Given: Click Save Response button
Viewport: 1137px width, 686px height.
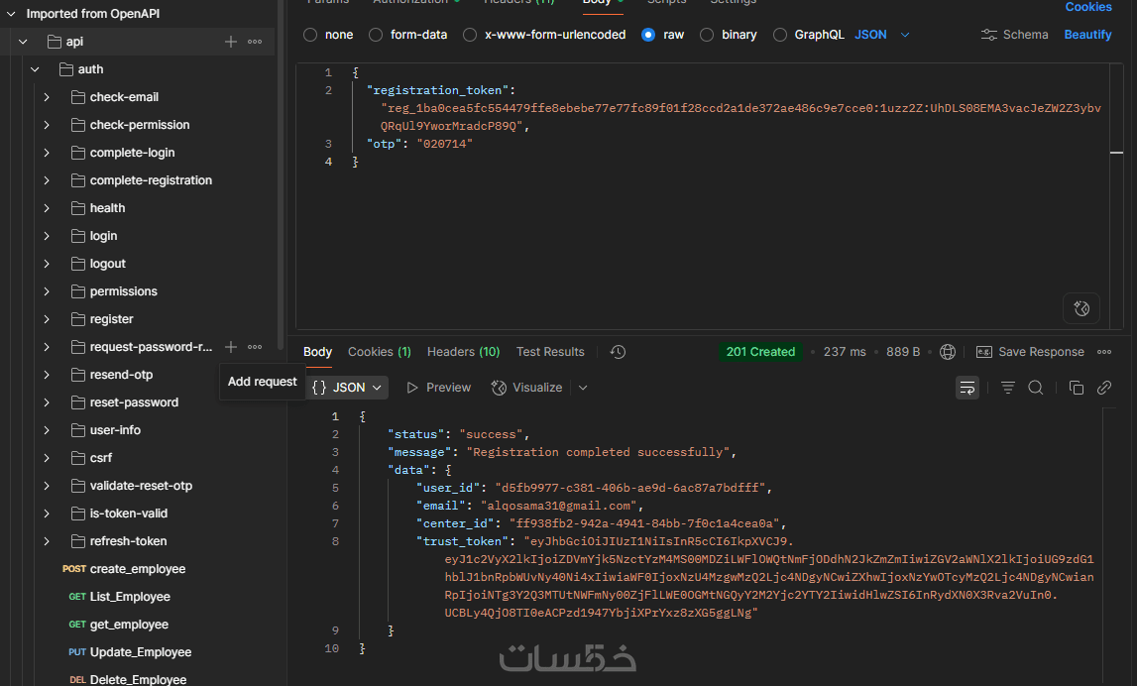Looking at the screenshot, I should [1030, 352].
